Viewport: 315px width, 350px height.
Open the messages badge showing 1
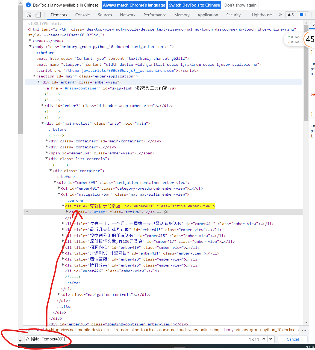point(303,15)
